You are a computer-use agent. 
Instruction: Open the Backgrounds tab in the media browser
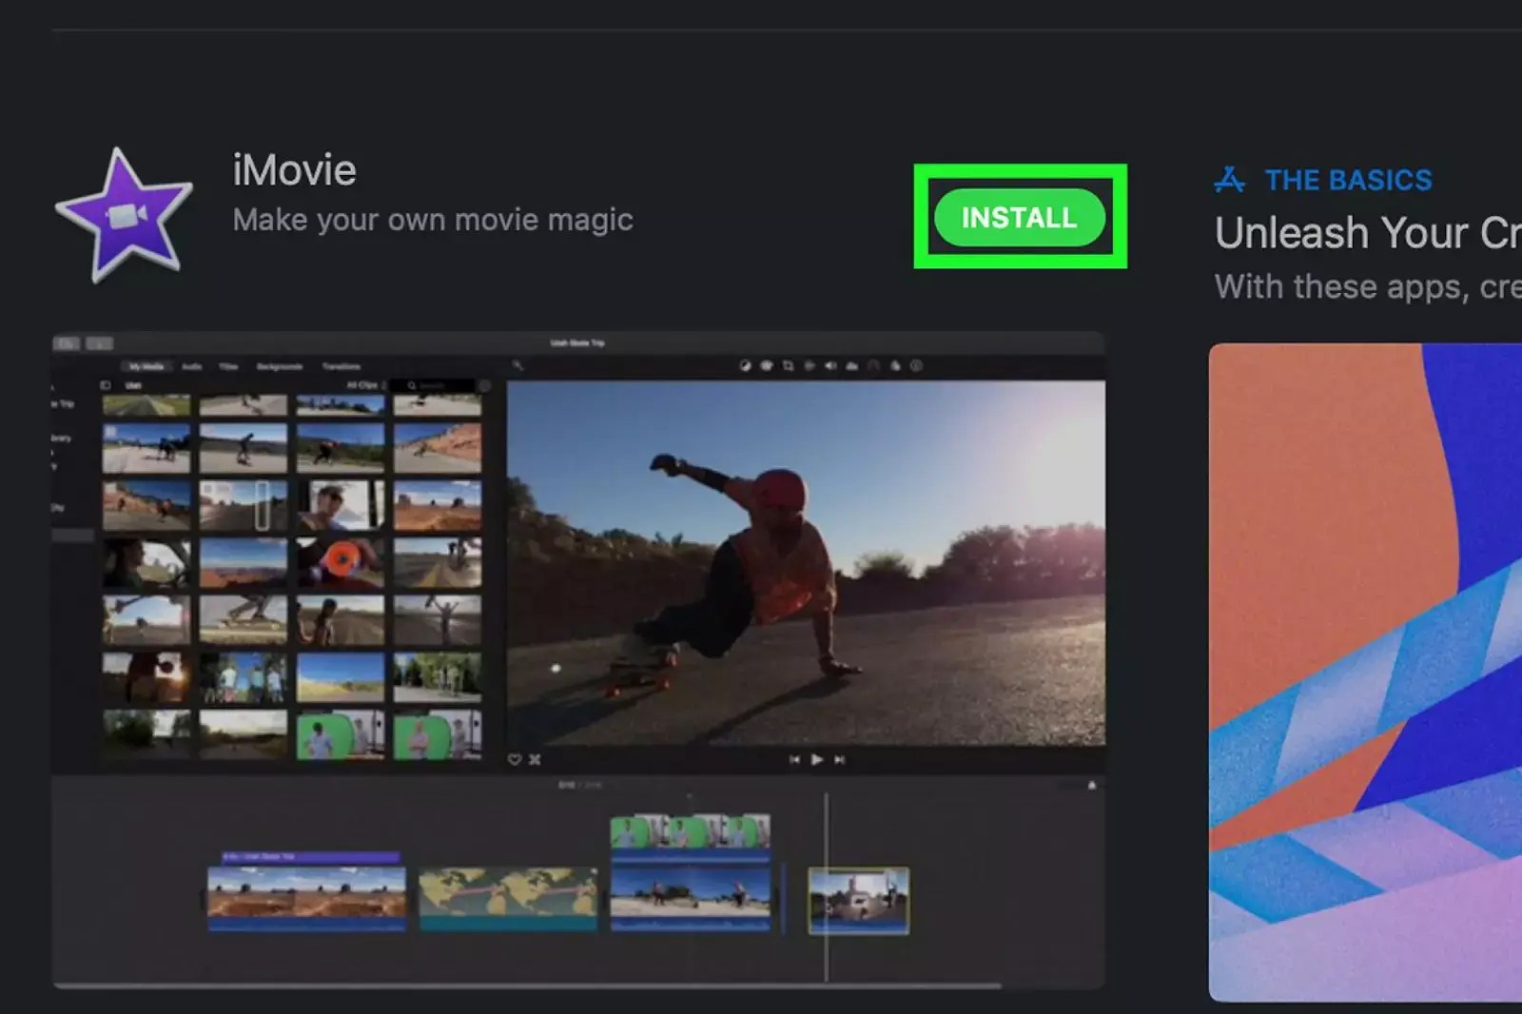(280, 366)
